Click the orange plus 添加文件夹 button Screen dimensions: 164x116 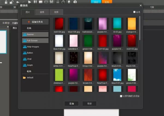click(35, 22)
